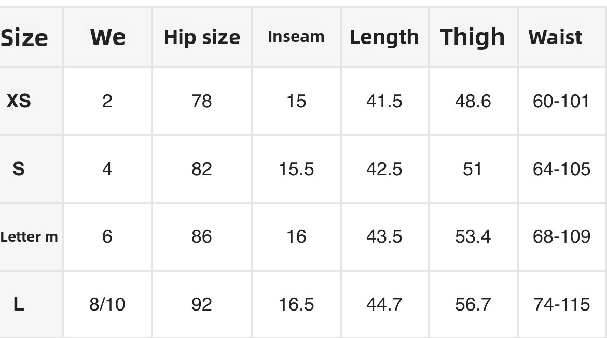Viewport: 607px width, 338px height.
Task: Select the S size row label
Action: coord(19,168)
